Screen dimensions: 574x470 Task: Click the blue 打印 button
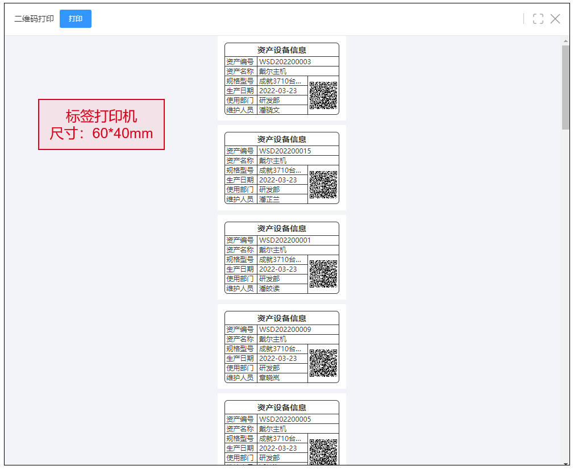pyautogui.click(x=76, y=19)
